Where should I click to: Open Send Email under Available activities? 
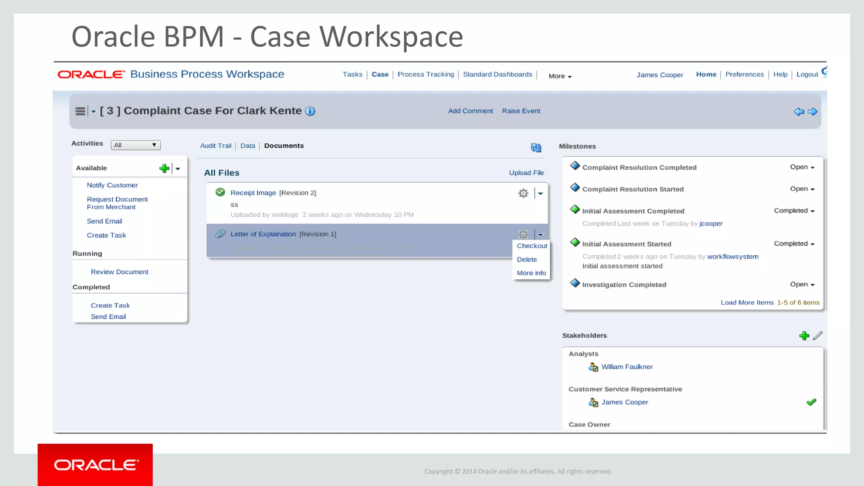pyautogui.click(x=104, y=221)
